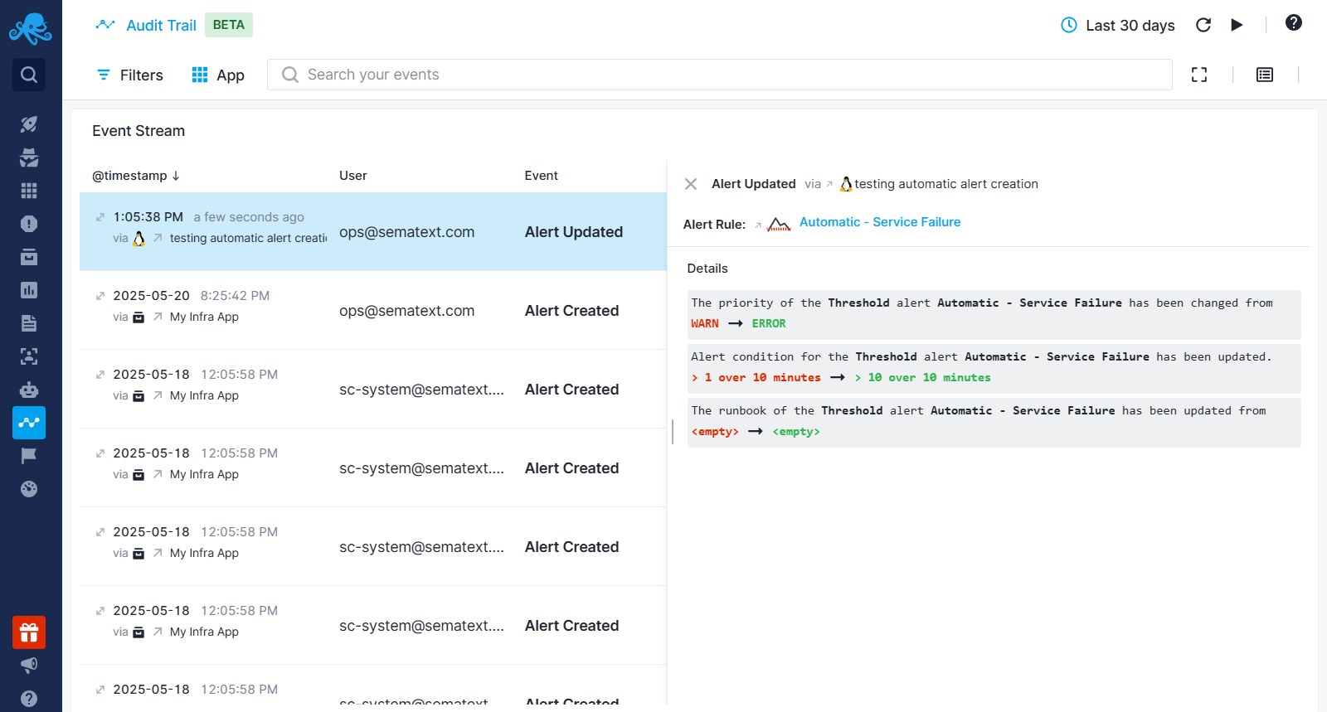This screenshot has height=712, width=1327.
Task: Open the rocket icon in the sidebar
Action: click(29, 124)
